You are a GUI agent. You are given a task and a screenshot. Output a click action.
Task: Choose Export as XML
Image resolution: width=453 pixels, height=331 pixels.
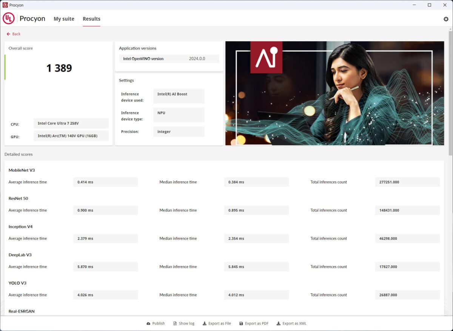pyautogui.click(x=292, y=323)
